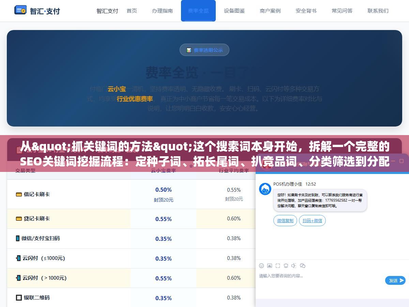Image resolution: width=409 pixels, height=307 pixels.
Task: Click the 费率透明公示 badge
Action: click(204, 50)
